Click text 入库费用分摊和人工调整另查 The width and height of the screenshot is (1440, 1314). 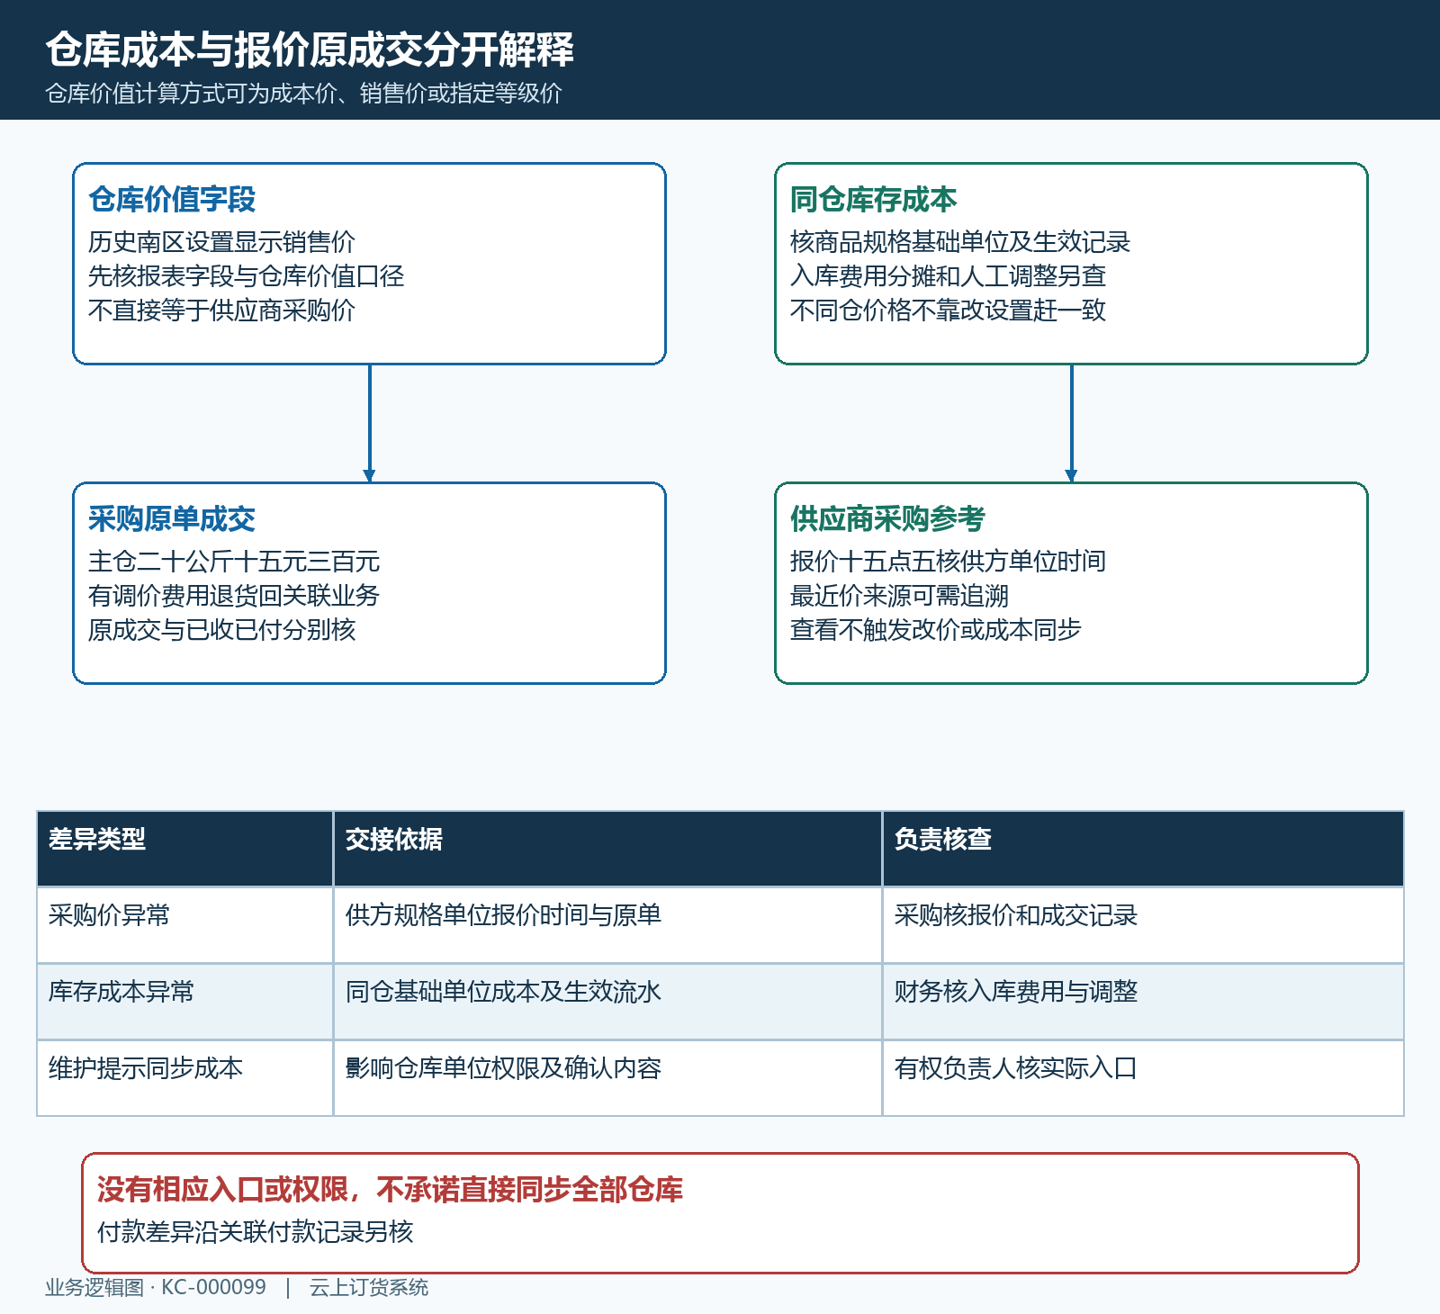coord(948,276)
